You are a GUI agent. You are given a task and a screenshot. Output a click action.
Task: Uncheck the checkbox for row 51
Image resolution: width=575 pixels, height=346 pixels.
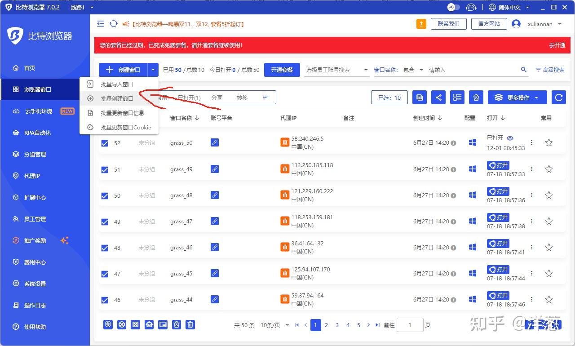tap(105, 170)
